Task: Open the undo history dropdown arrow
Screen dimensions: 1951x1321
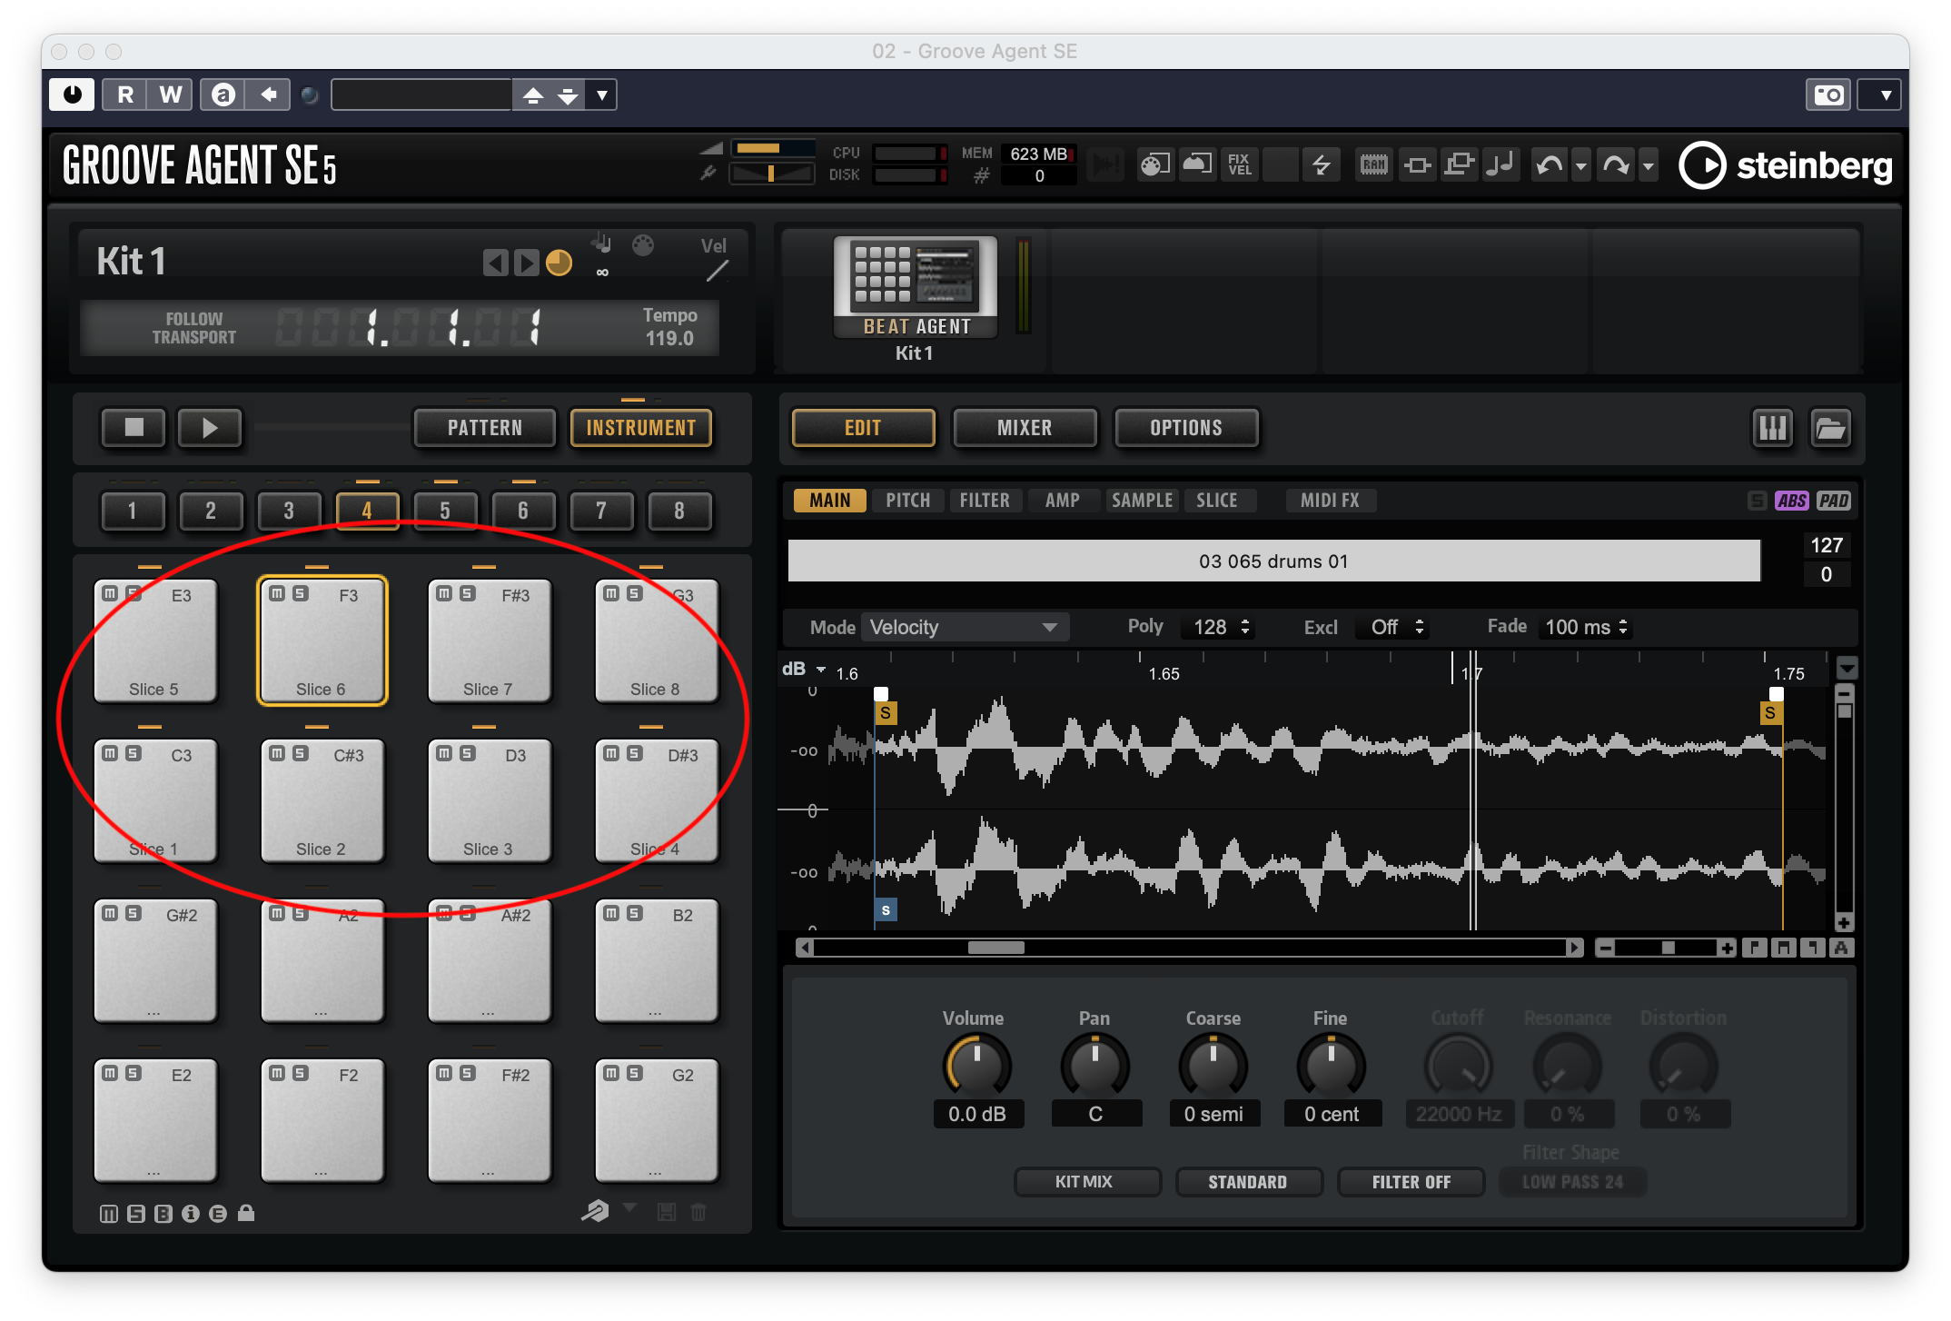Action: (1581, 166)
